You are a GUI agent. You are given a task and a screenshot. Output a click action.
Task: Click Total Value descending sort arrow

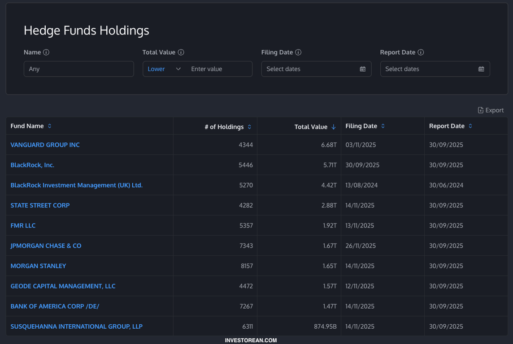point(333,127)
